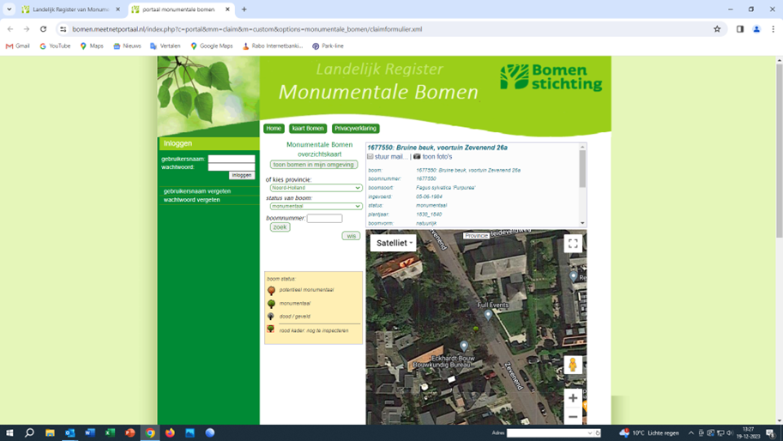Click the green monumentaal tree legend icon
The image size is (783, 441).
(271, 303)
